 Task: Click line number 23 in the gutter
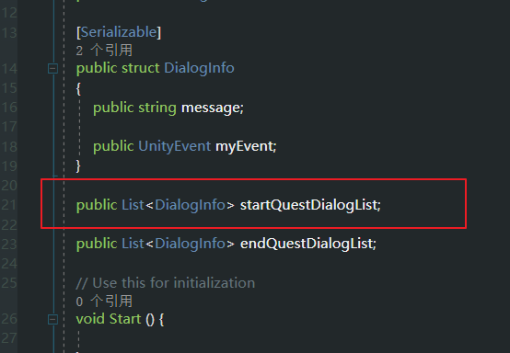(9, 244)
